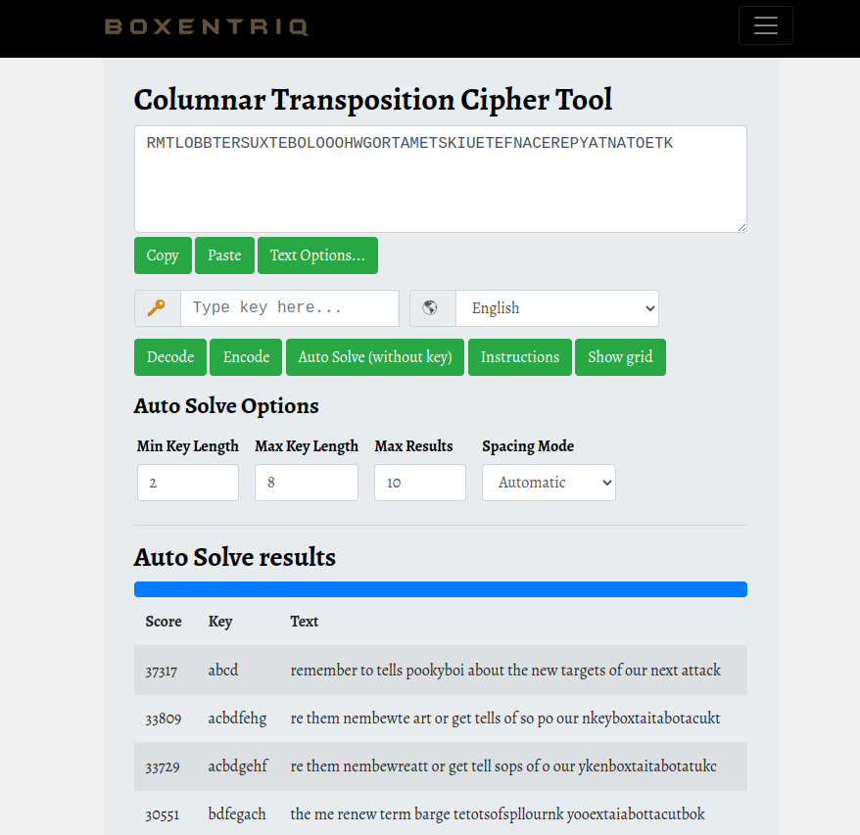Open Text Options menu
This screenshot has width=860, height=835.
pyautogui.click(x=317, y=255)
